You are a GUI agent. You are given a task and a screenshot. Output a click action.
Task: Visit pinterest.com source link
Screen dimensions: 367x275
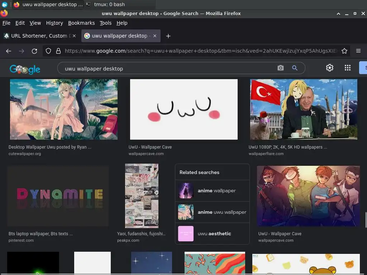coord(21,240)
